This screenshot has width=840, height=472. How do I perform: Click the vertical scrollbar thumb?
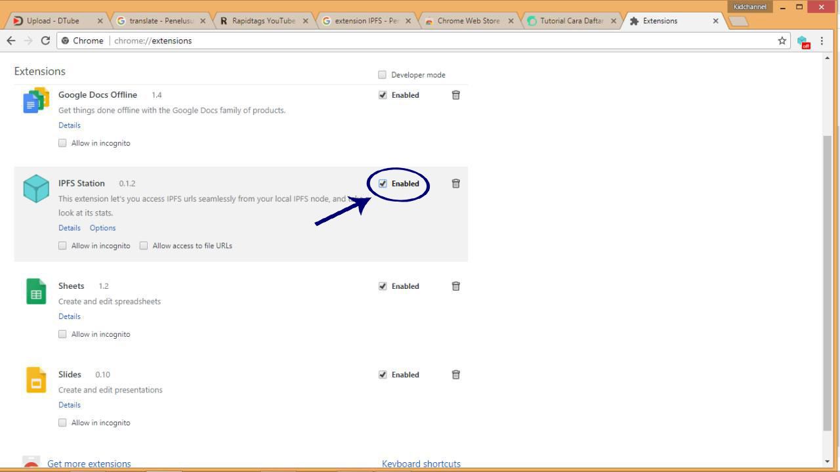[827, 282]
